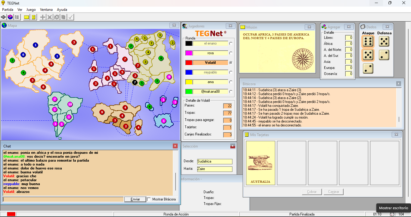
Task: Click the connect plug icon in the toolbar
Action: click(x=4, y=17)
